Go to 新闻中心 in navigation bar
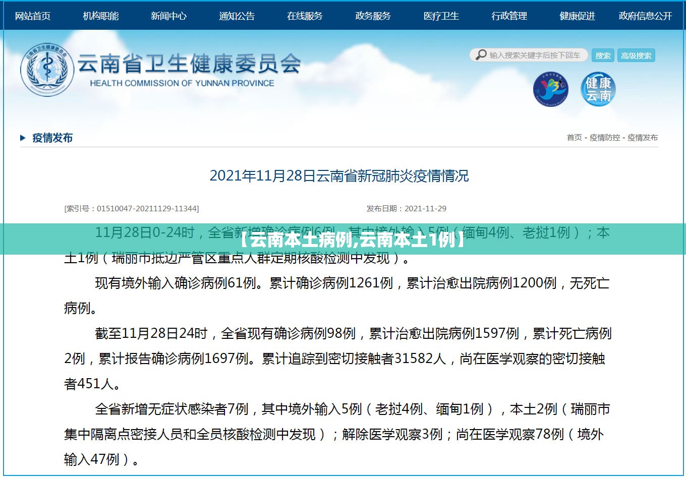 [169, 16]
